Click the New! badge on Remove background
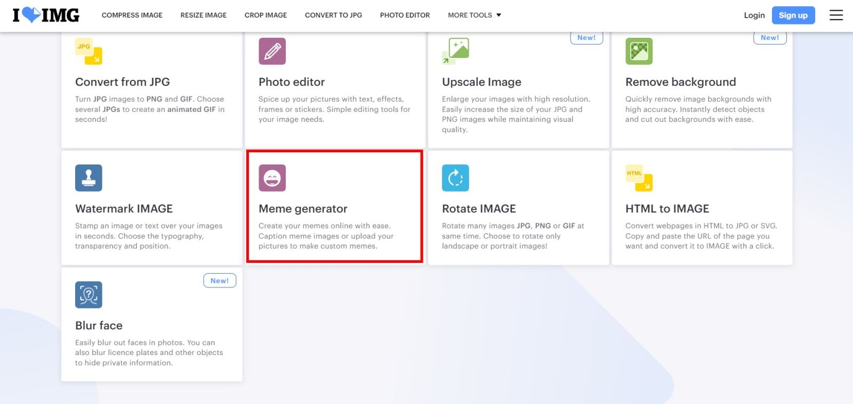Image resolution: width=853 pixels, height=404 pixels. (x=770, y=38)
